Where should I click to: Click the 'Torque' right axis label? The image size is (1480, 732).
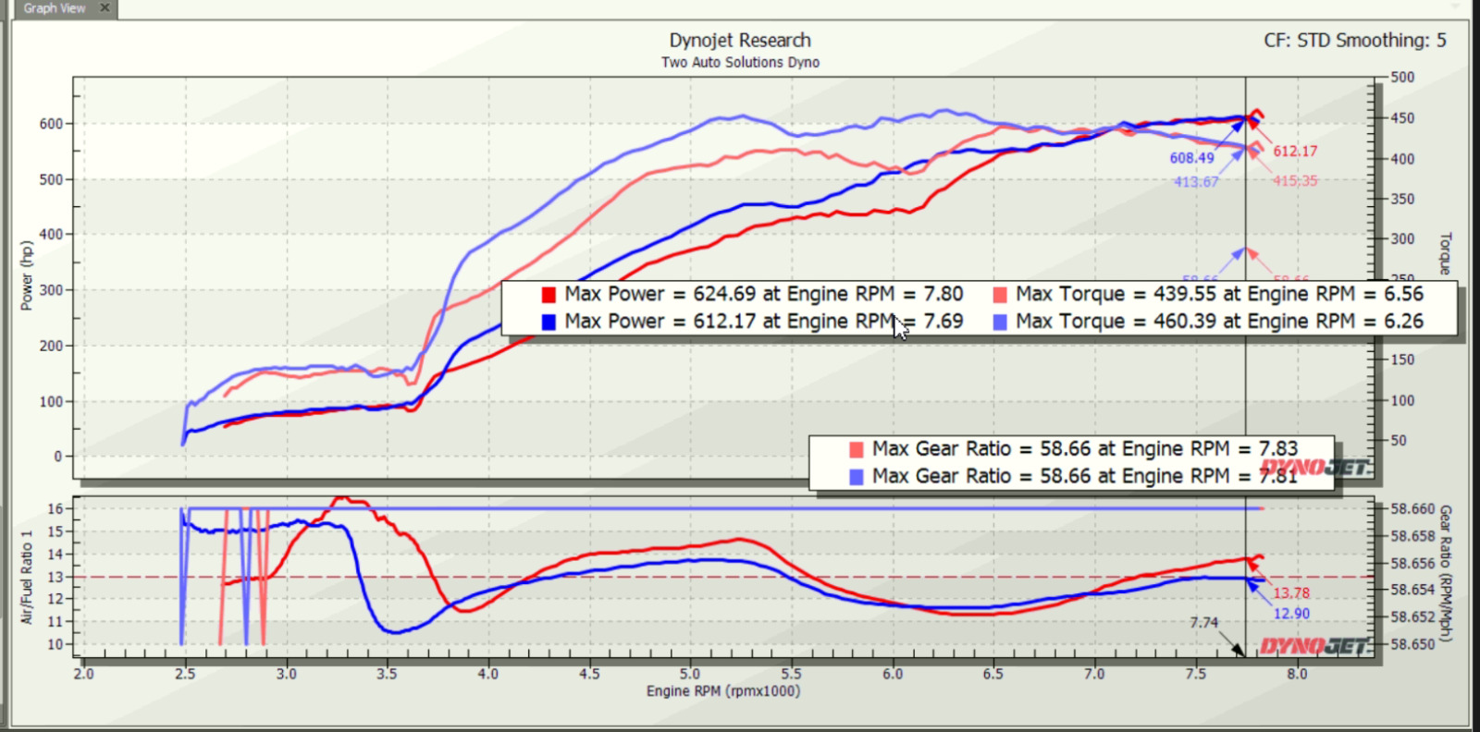click(x=1446, y=253)
